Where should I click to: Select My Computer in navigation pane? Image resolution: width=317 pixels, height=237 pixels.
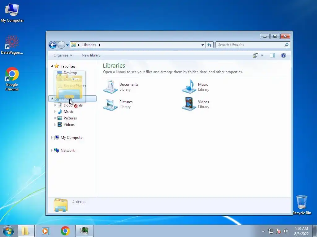click(x=72, y=138)
